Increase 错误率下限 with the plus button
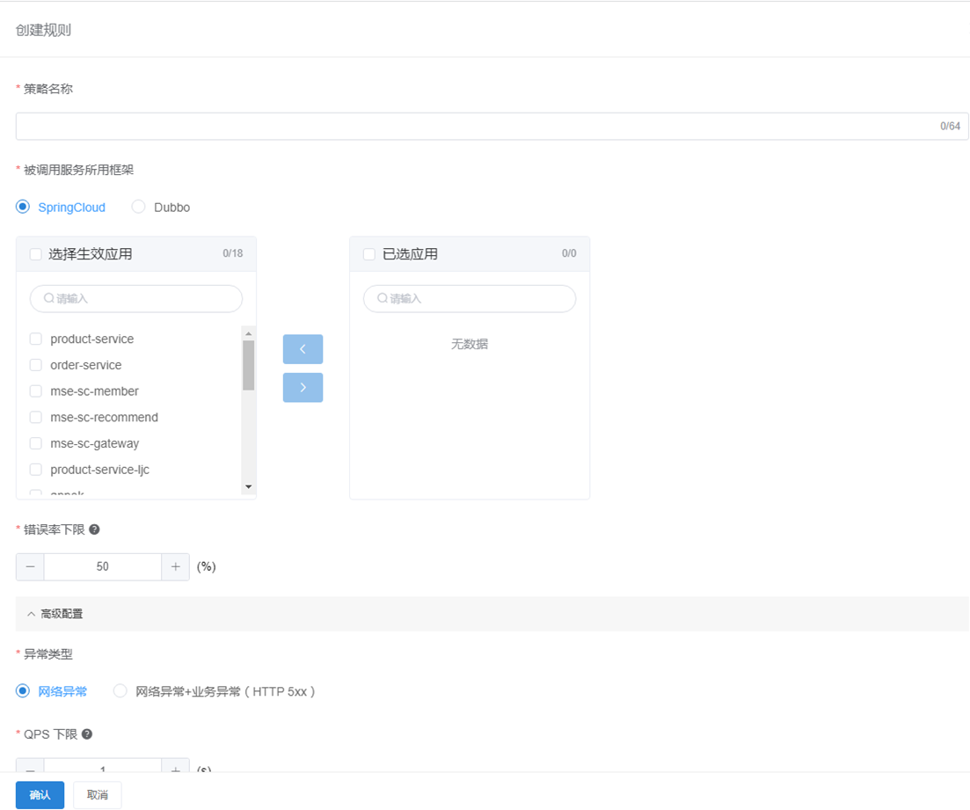 click(x=176, y=566)
